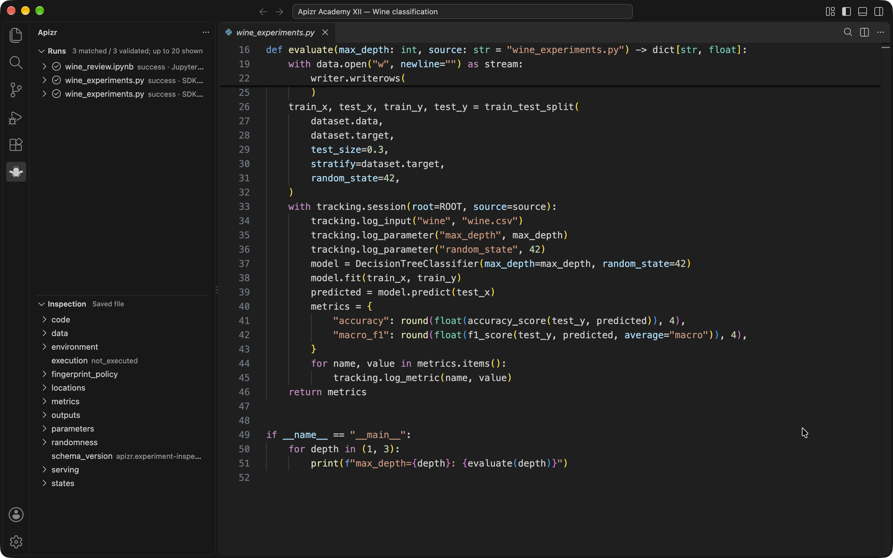This screenshot has width=893, height=558.
Task: Expand the randomness node
Action: click(x=45, y=442)
